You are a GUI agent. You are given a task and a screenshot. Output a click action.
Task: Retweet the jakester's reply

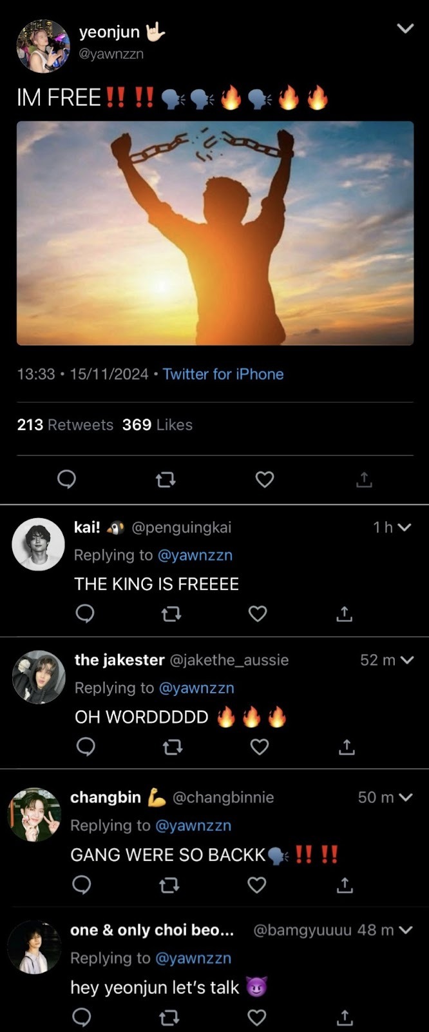[x=172, y=747]
